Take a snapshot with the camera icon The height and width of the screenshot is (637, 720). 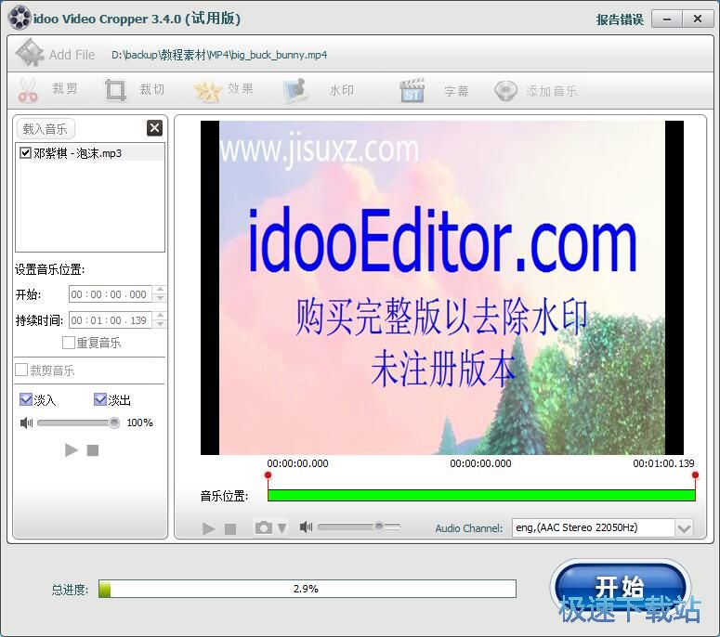(x=264, y=527)
